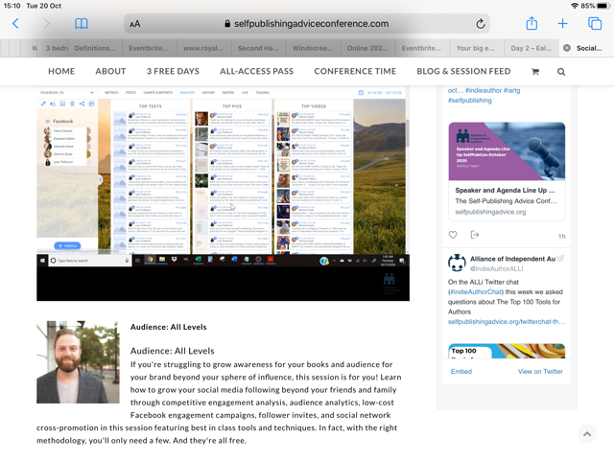The image size is (614, 460).
Task: Click the TOP VIDEOS column heading
Action: [314, 106]
